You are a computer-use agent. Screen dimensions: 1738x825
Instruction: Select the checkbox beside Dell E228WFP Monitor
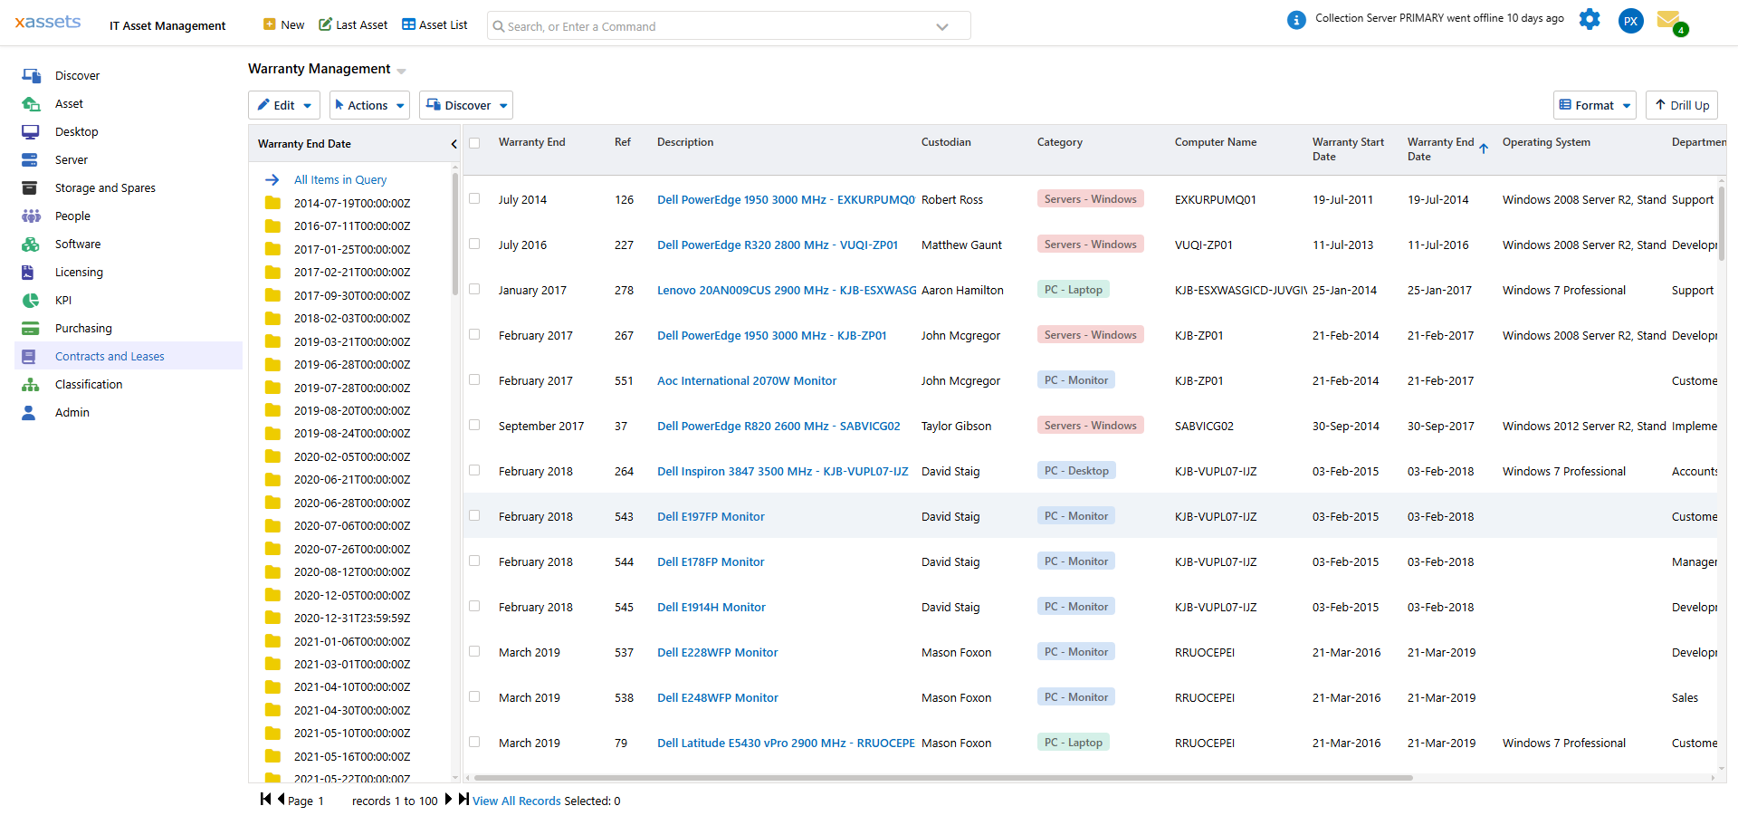click(474, 651)
